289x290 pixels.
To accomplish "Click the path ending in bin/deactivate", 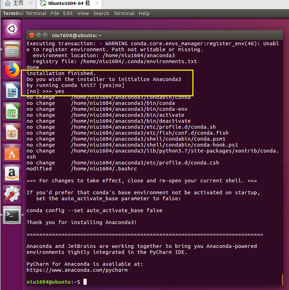I will tap(131, 121).
